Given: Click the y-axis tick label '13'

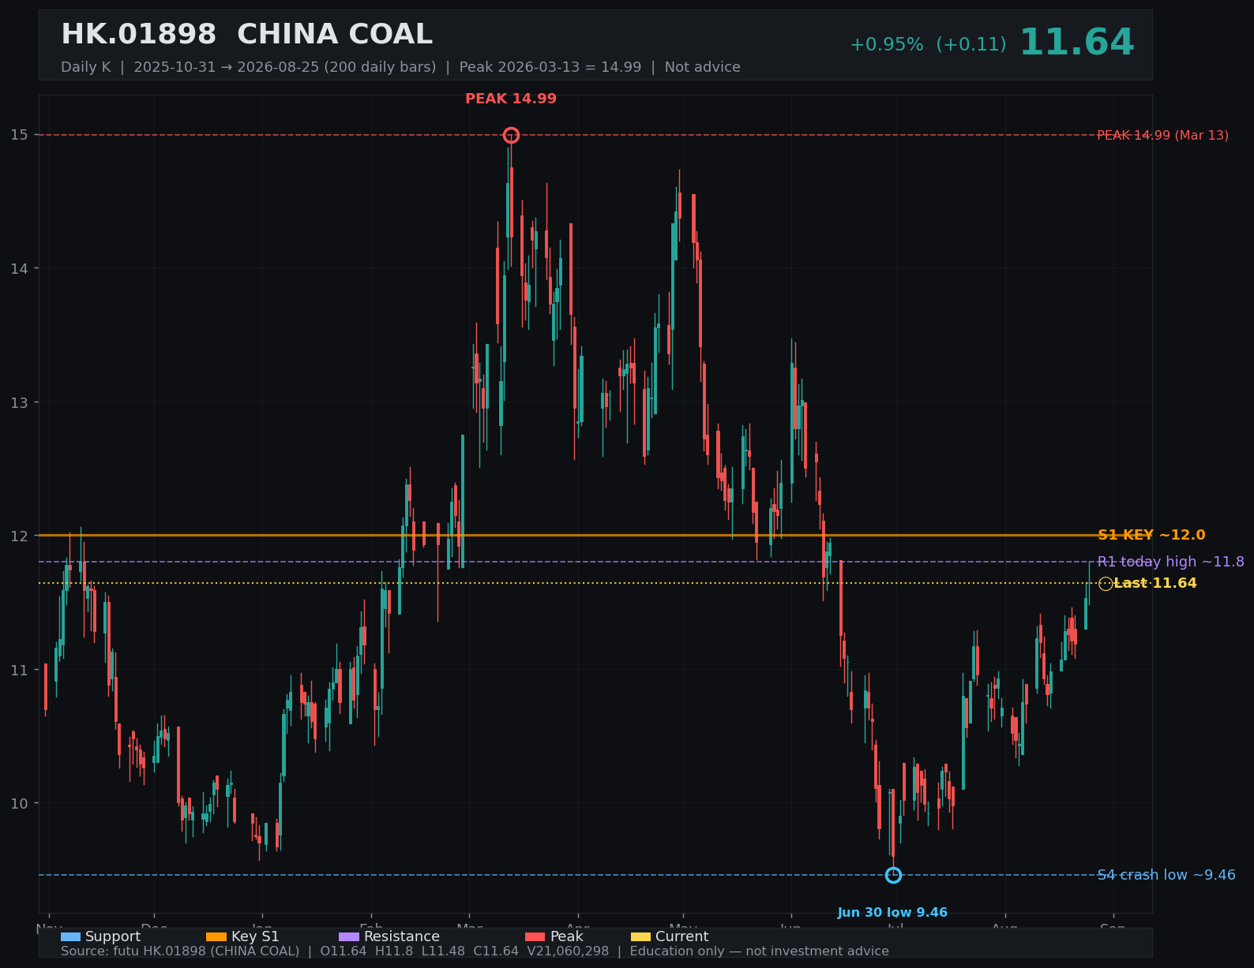Looking at the screenshot, I should click(19, 402).
